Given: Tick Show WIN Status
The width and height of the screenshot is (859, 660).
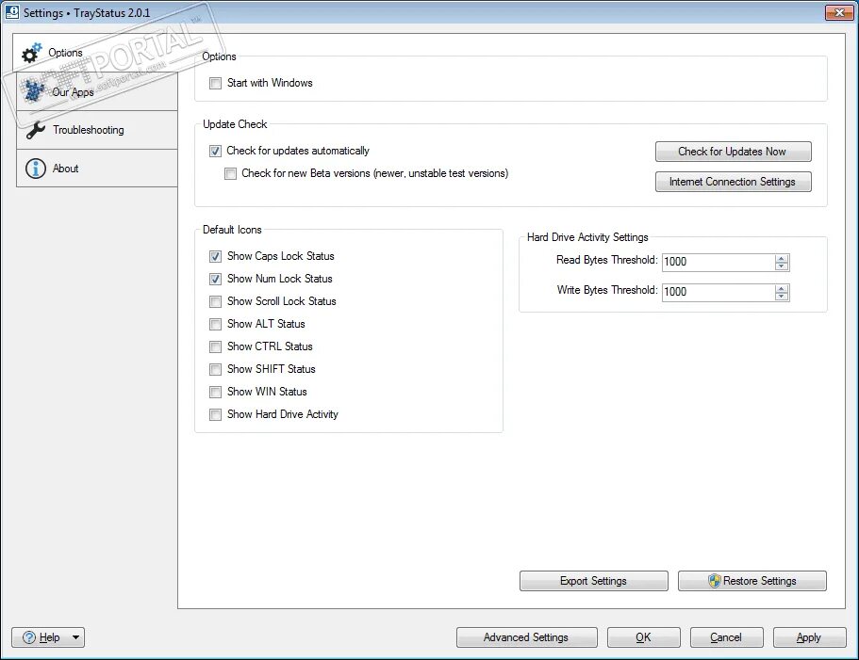Looking at the screenshot, I should point(215,392).
